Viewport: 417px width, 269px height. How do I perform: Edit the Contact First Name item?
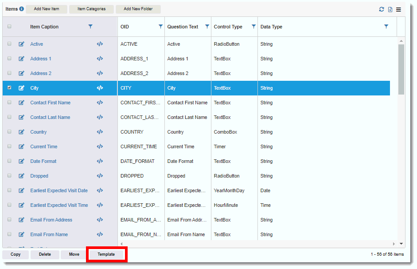21,103
